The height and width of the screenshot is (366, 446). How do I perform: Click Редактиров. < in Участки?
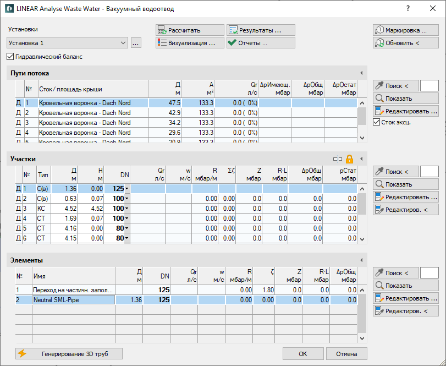pos(406,210)
